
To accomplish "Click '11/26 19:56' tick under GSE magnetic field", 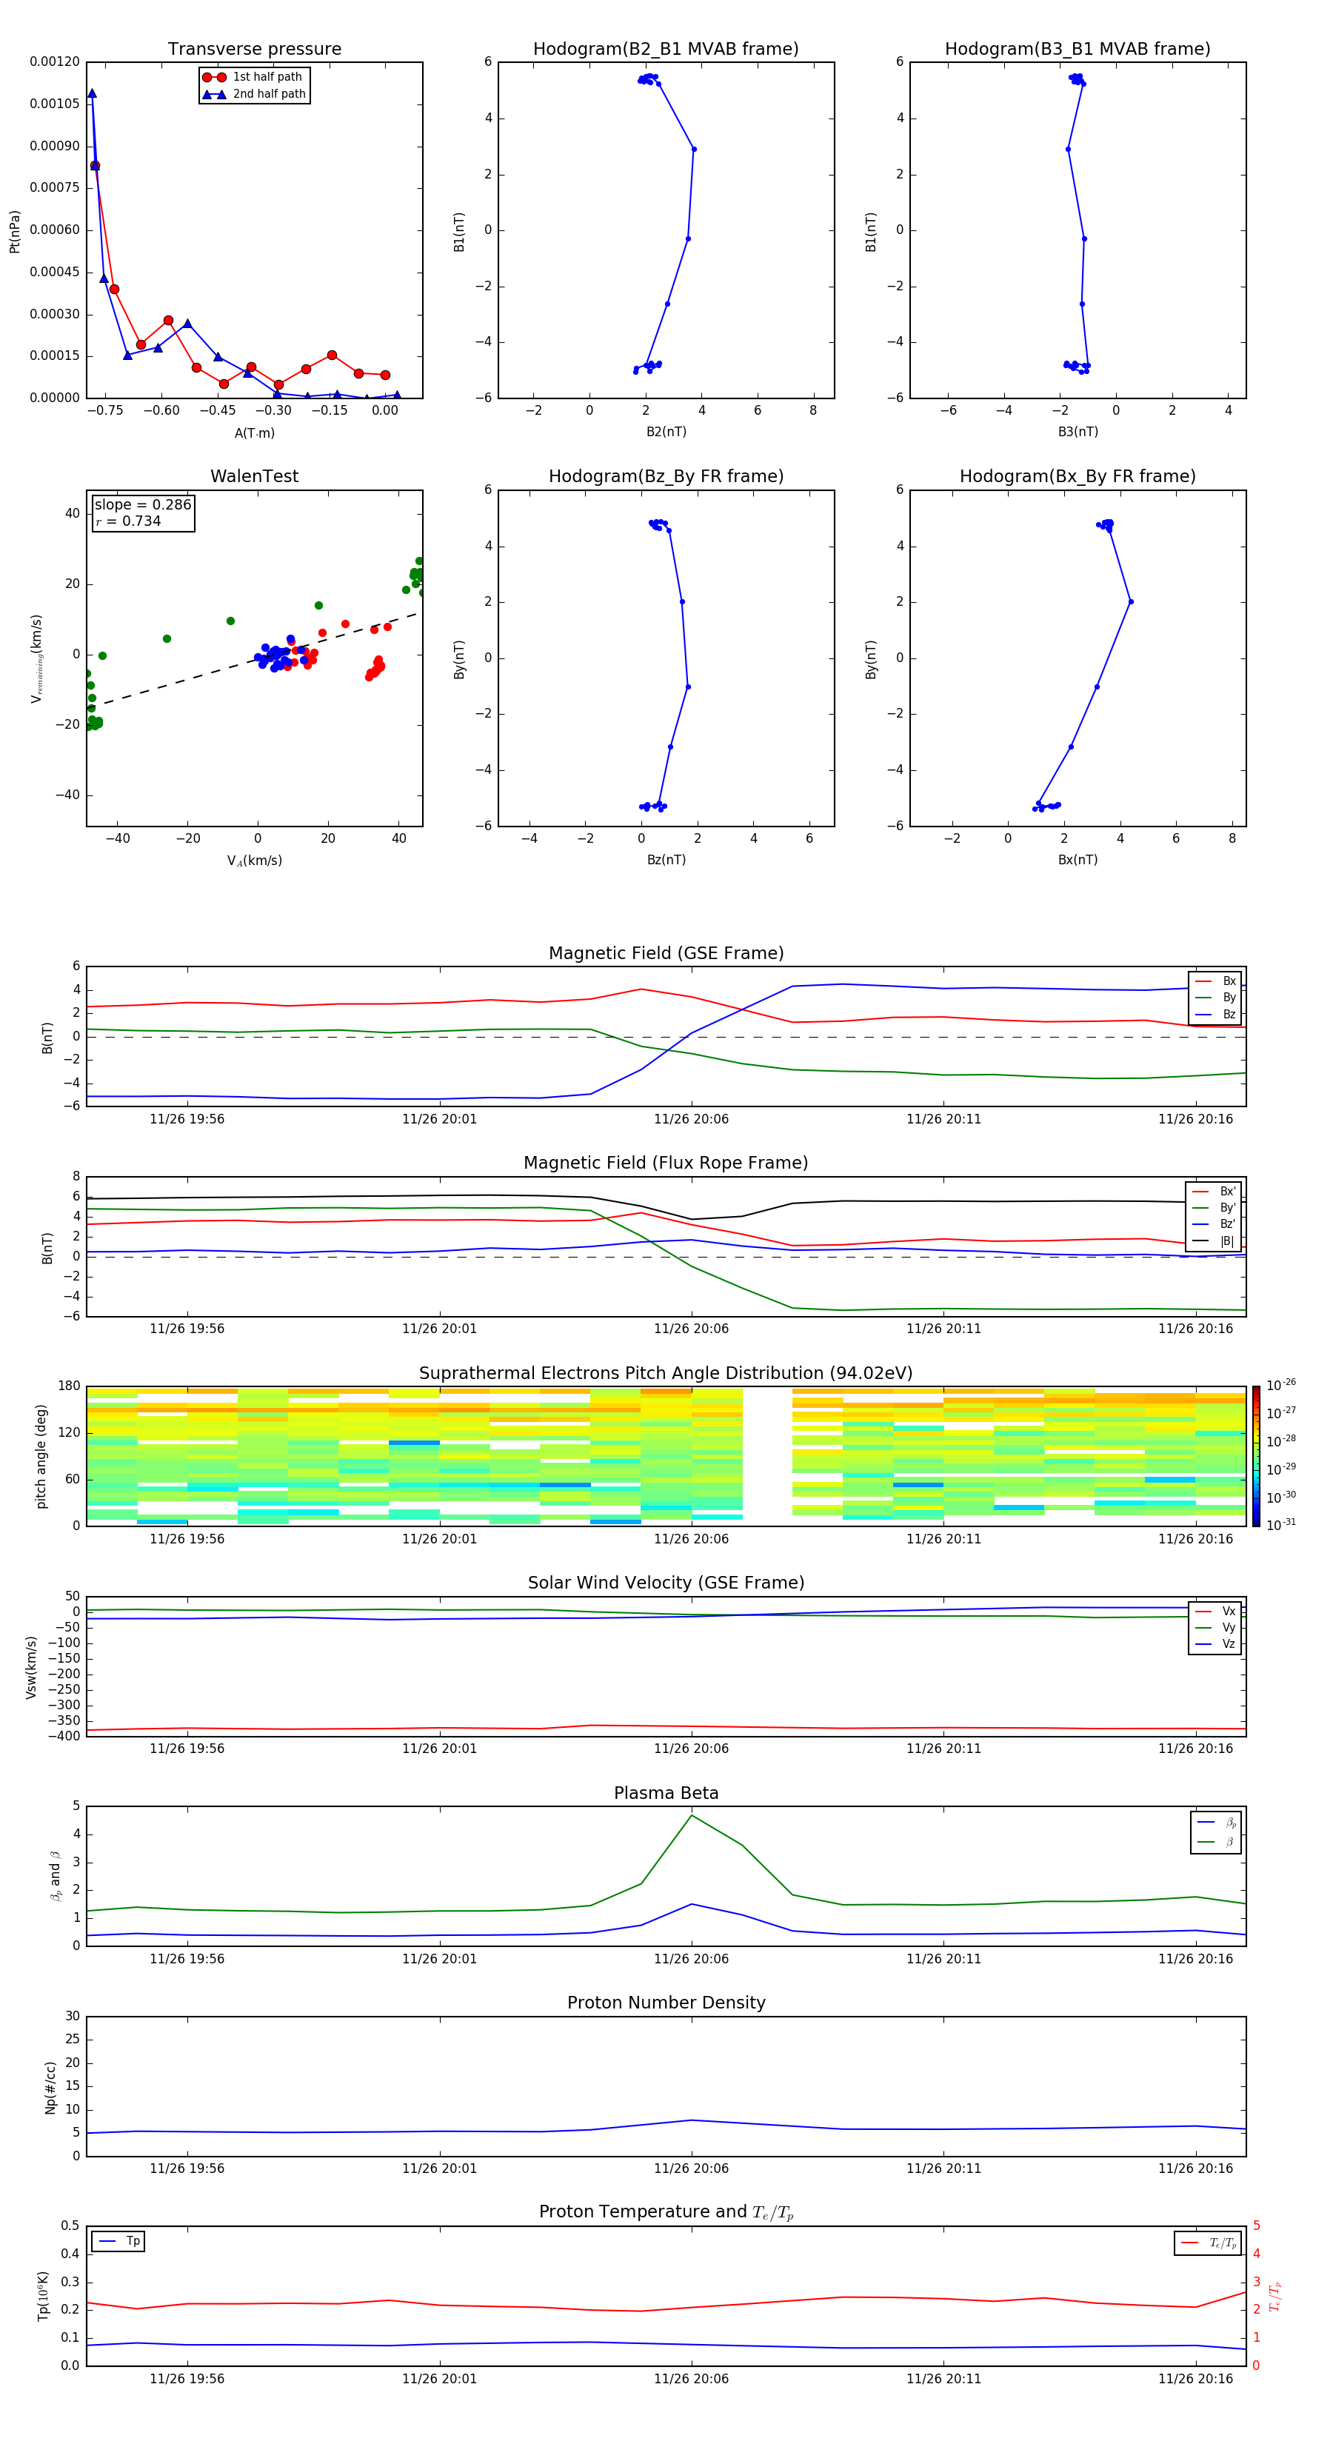I will coord(187,1118).
